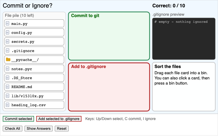Select the .DS_Store file card
The width and height of the screenshot is (218, 136).
34,78
